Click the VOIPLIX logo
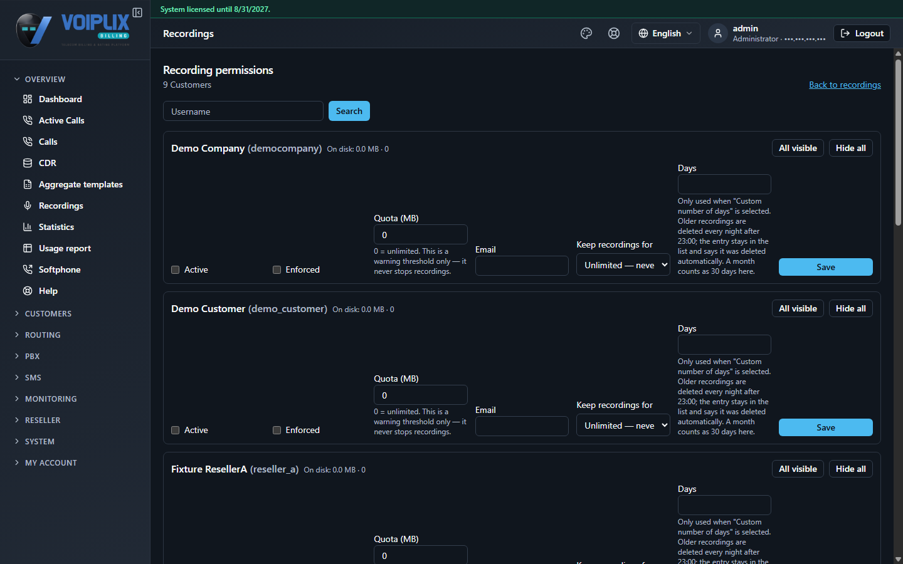Screen dimensions: 903x564 [73, 30]
